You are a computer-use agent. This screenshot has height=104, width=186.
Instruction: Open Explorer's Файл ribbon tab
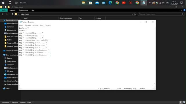click(x=4, y=10)
